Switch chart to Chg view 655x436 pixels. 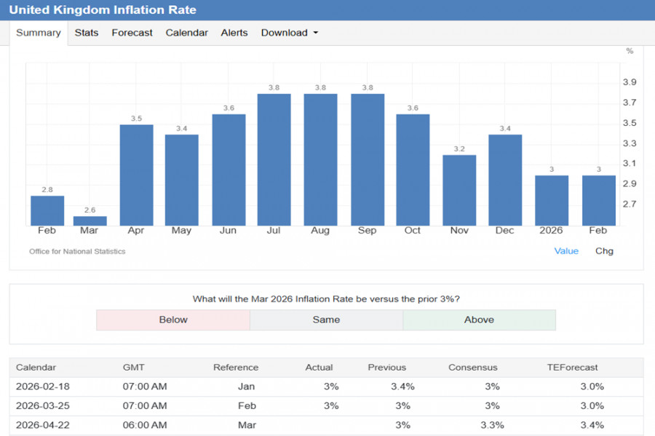pyautogui.click(x=604, y=251)
